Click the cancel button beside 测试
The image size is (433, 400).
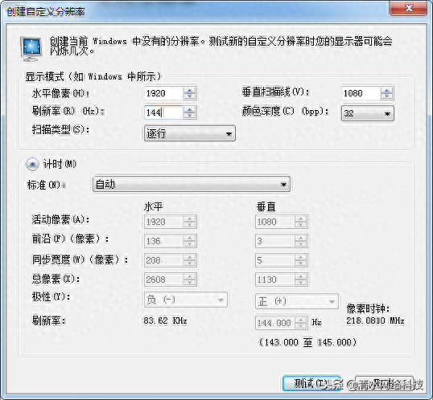[x=385, y=383]
